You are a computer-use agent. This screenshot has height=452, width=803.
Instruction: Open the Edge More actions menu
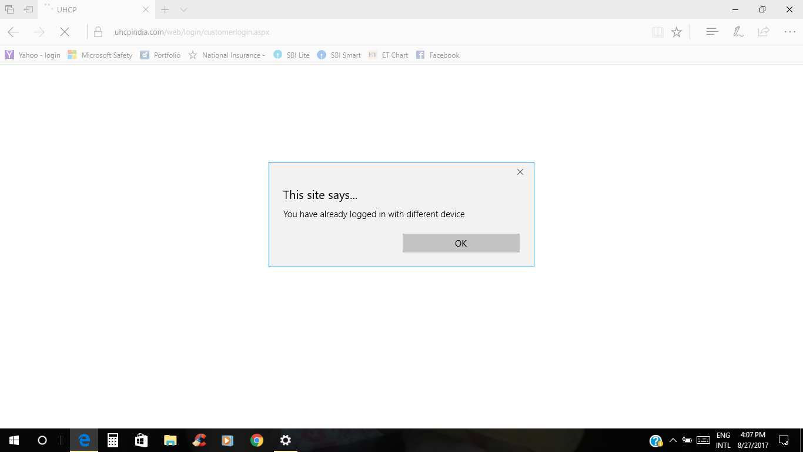tap(789, 32)
